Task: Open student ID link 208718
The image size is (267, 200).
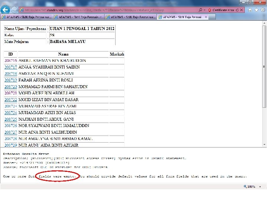Action: [11, 73]
